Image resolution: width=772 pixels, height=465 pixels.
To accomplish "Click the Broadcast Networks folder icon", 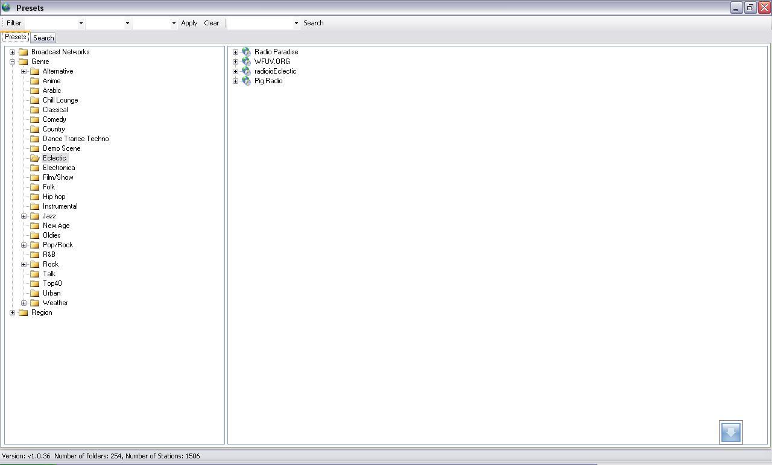I will click(x=24, y=52).
